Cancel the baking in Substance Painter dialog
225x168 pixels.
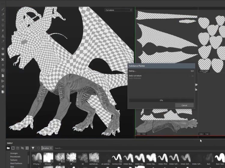pyautogui.click(x=184, y=105)
